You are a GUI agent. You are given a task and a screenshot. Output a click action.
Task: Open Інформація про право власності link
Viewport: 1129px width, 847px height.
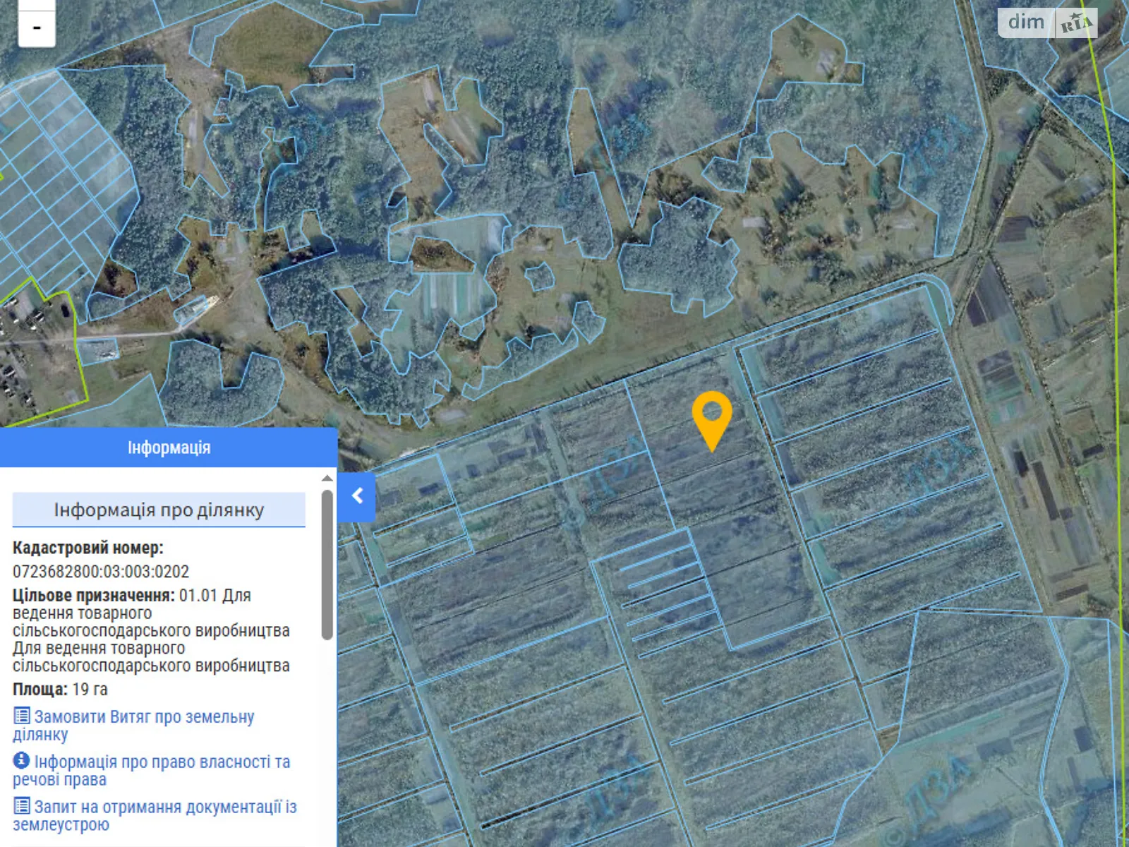click(x=162, y=762)
